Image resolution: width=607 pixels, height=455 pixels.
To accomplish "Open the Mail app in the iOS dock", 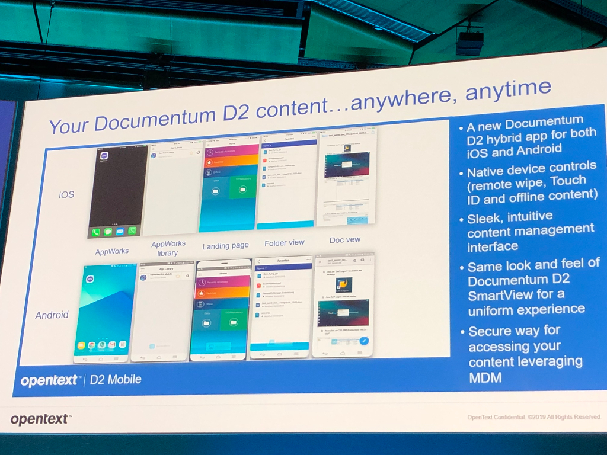I will click(x=120, y=232).
